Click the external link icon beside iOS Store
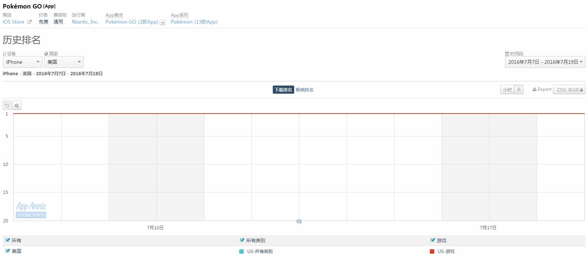 click(29, 22)
